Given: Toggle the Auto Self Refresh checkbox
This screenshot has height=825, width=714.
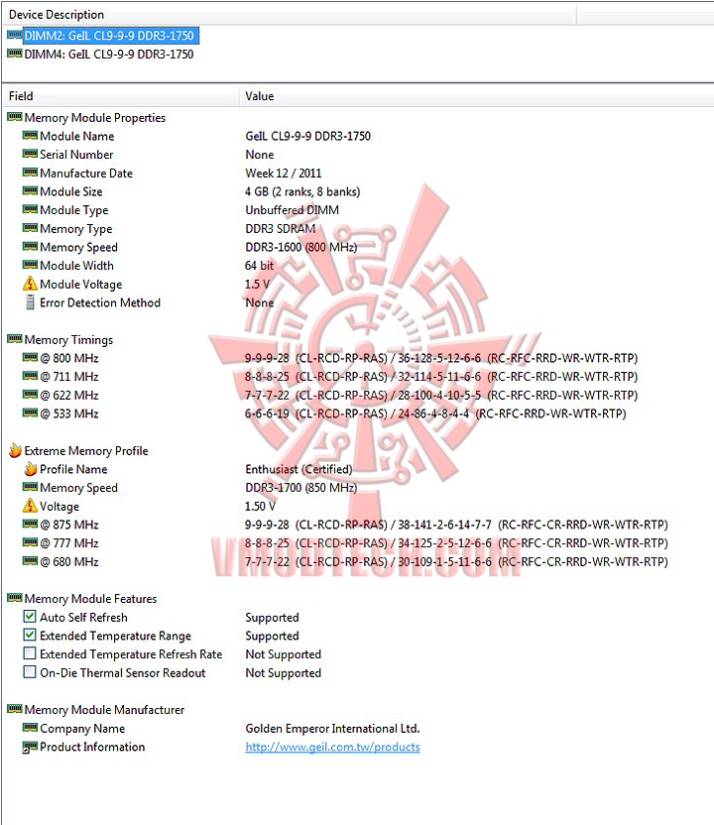Looking at the screenshot, I should click(30, 616).
